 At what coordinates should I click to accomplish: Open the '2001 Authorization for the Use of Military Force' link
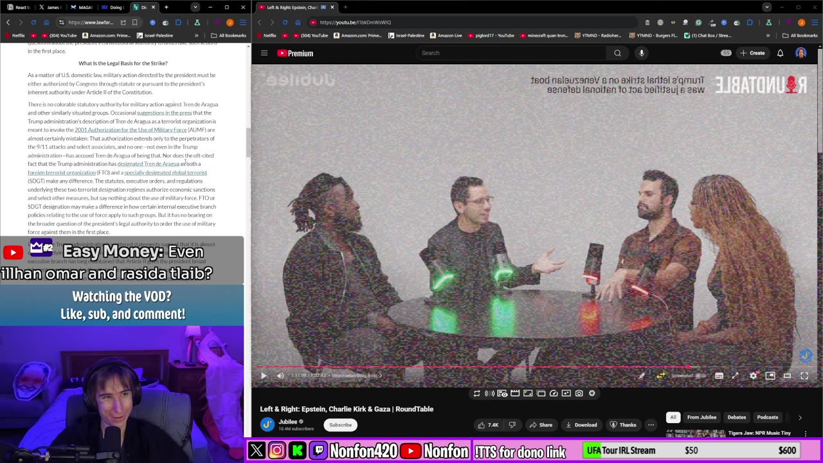(x=131, y=130)
